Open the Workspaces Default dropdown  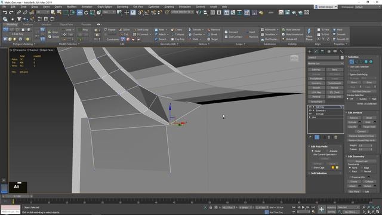coord(368,7)
